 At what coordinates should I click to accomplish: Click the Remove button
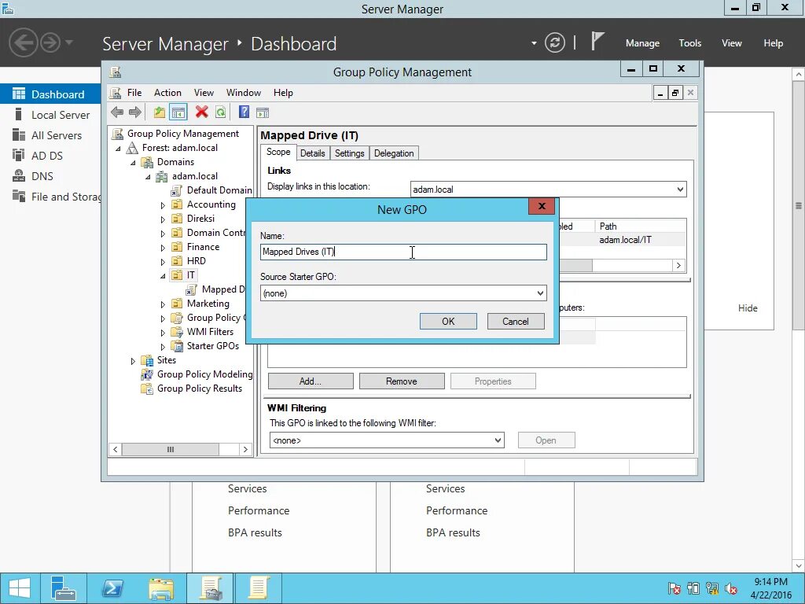point(402,381)
